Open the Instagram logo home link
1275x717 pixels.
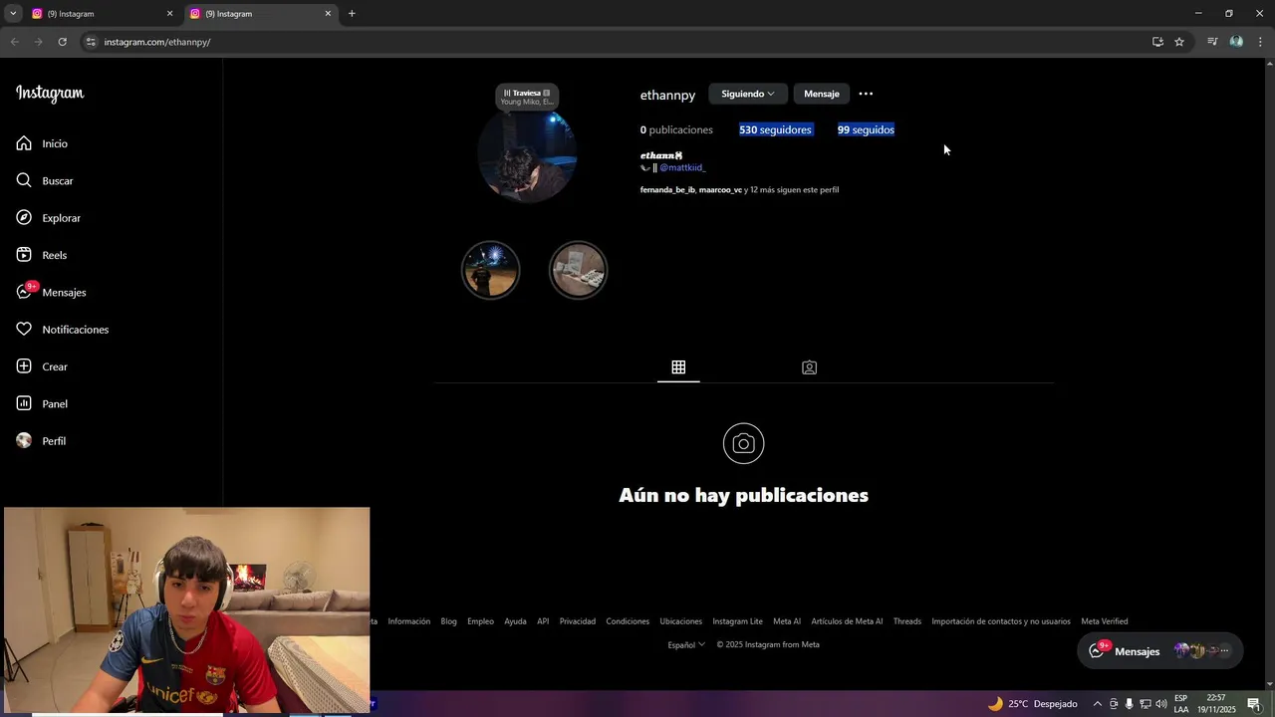[50, 94]
